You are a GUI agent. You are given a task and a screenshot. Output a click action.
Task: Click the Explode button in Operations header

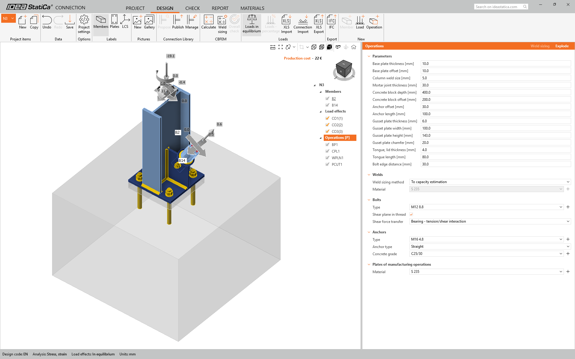[562, 46]
